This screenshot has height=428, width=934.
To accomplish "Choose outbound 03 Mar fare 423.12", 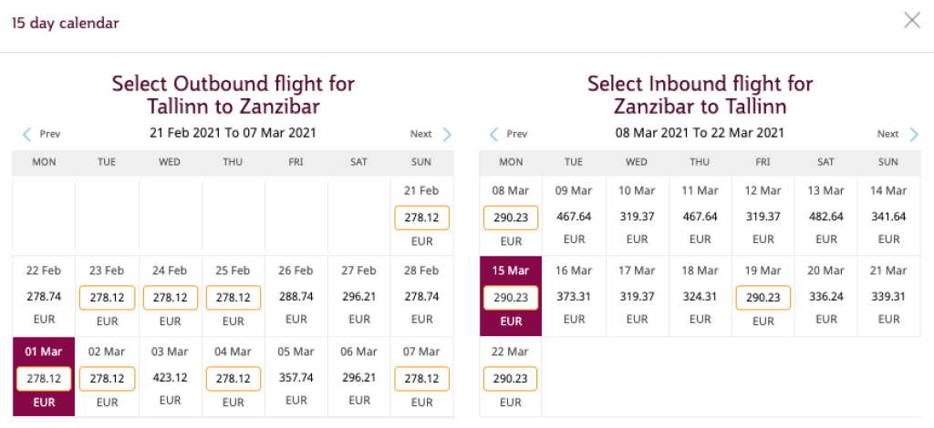I will click(x=171, y=378).
